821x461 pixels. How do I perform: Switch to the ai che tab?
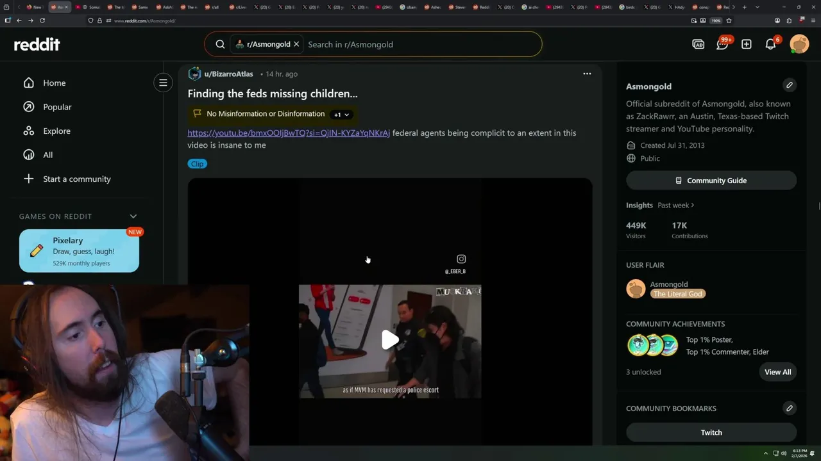pyautogui.click(x=532, y=7)
